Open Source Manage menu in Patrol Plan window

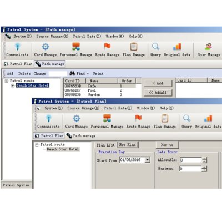tap(83, 108)
